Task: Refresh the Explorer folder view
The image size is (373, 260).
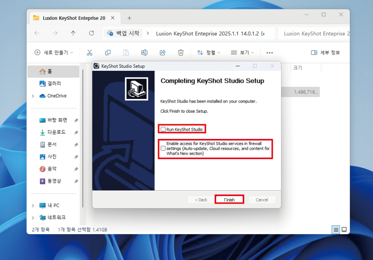Action: [x=92, y=33]
